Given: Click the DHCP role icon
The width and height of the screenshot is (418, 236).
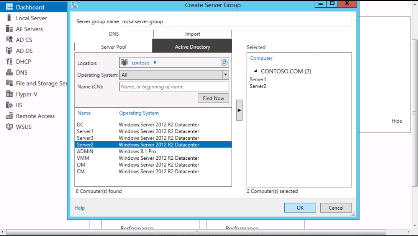Looking at the screenshot, I should point(9,61).
